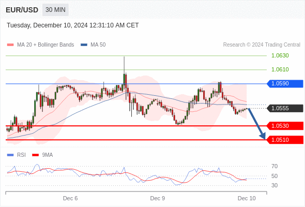Click the Research © 2024 Trading Central credit
This screenshot has height=207, width=305.
[262, 45]
